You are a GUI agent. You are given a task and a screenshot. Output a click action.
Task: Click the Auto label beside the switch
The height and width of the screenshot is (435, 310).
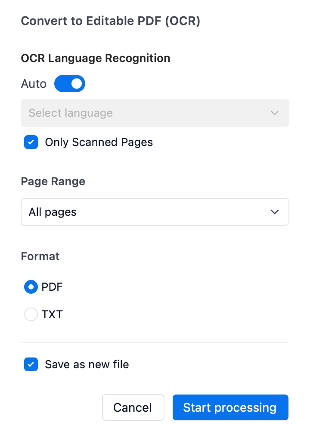[x=34, y=84]
